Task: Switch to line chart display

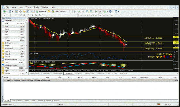Action: point(83,11)
